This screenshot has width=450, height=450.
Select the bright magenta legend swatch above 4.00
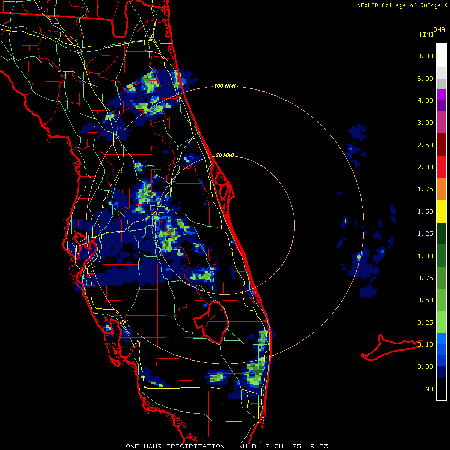tap(441, 95)
